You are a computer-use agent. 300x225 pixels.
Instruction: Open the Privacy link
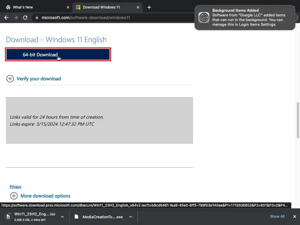[16, 187]
